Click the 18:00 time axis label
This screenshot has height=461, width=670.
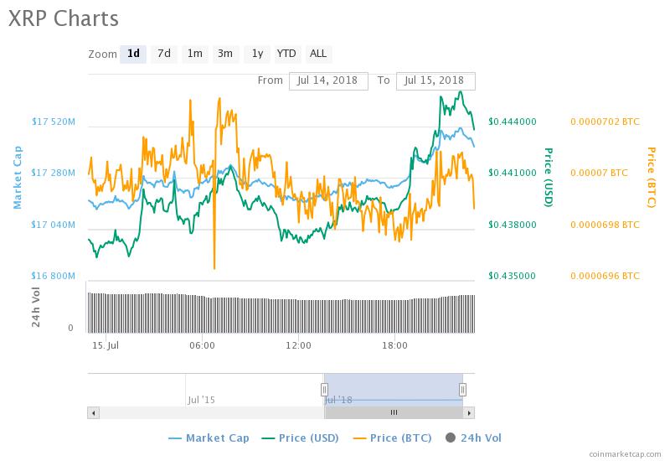point(394,345)
